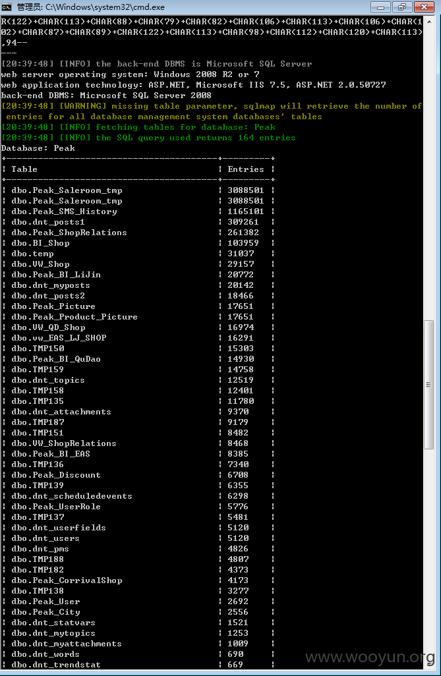Click the text 'Database: Peak'
This screenshot has height=676, width=441.
pos(38,148)
